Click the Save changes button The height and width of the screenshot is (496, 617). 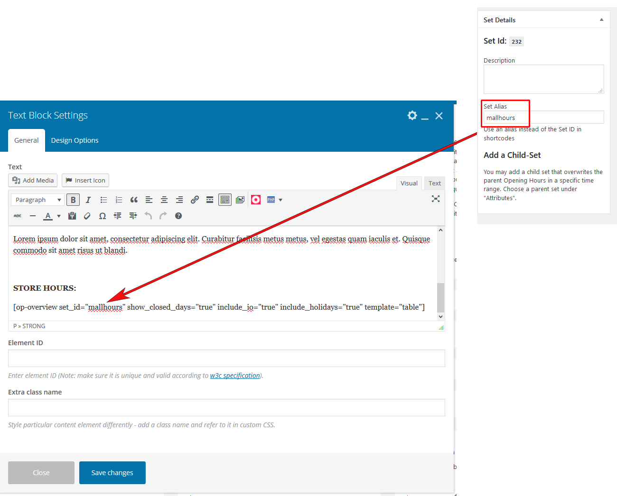tap(112, 473)
